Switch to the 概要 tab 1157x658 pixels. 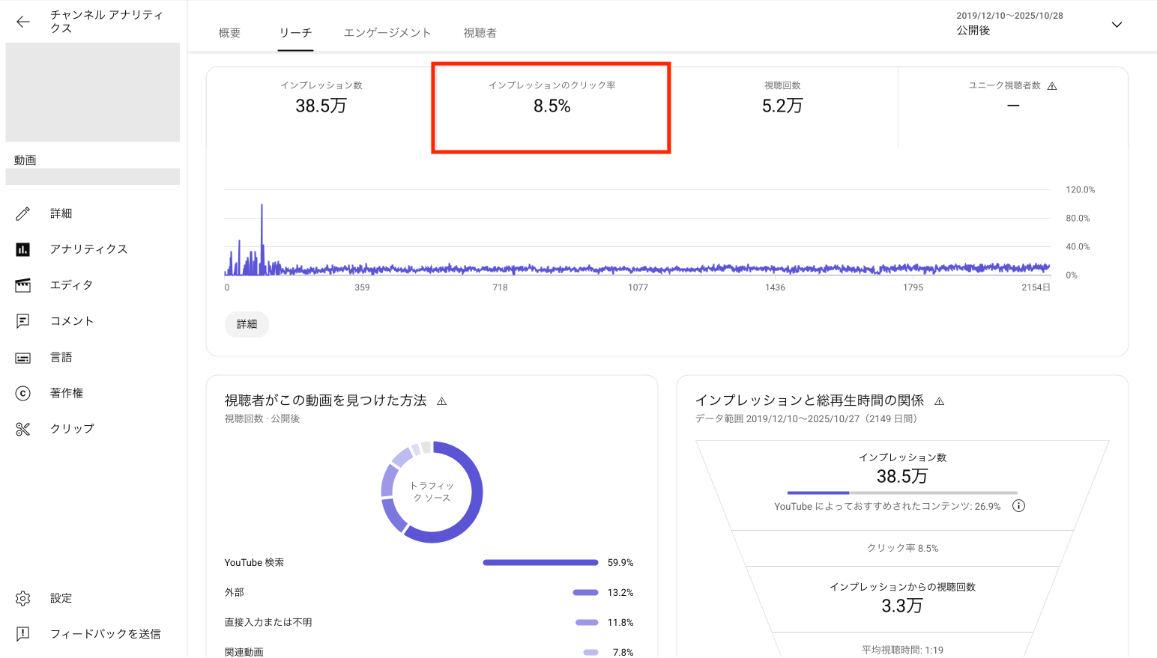click(x=229, y=33)
